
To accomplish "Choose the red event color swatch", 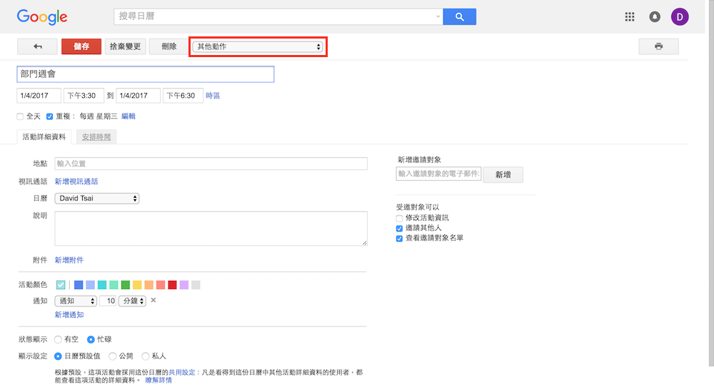I will point(172,285).
